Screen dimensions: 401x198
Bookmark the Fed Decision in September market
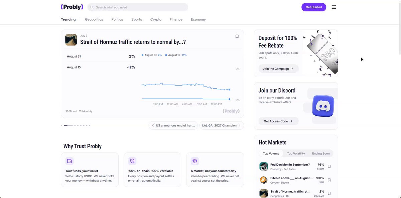click(329, 167)
